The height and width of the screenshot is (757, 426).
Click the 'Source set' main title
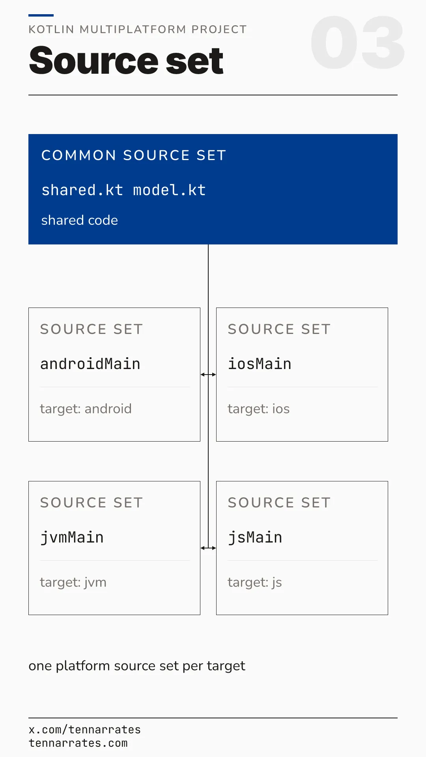(x=126, y=60)
